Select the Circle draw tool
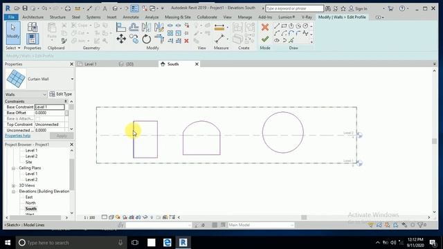 point(305,26)
